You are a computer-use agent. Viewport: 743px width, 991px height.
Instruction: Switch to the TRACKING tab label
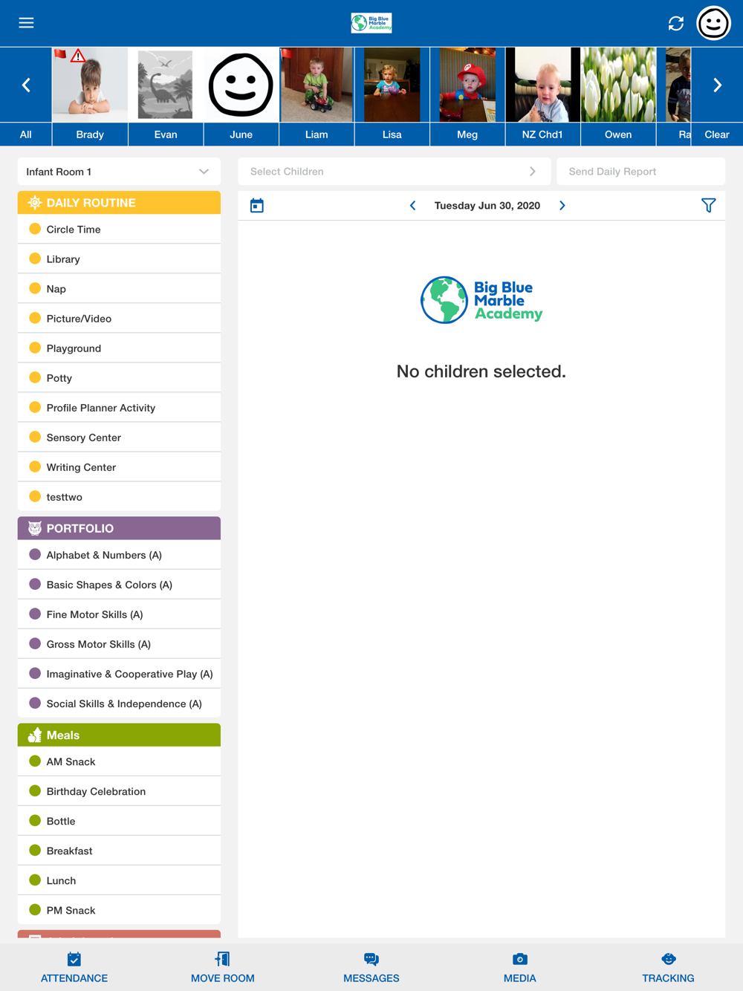coord(669,978)
